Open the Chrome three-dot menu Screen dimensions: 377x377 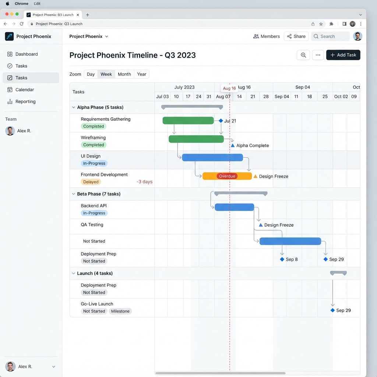pos(361,24)
